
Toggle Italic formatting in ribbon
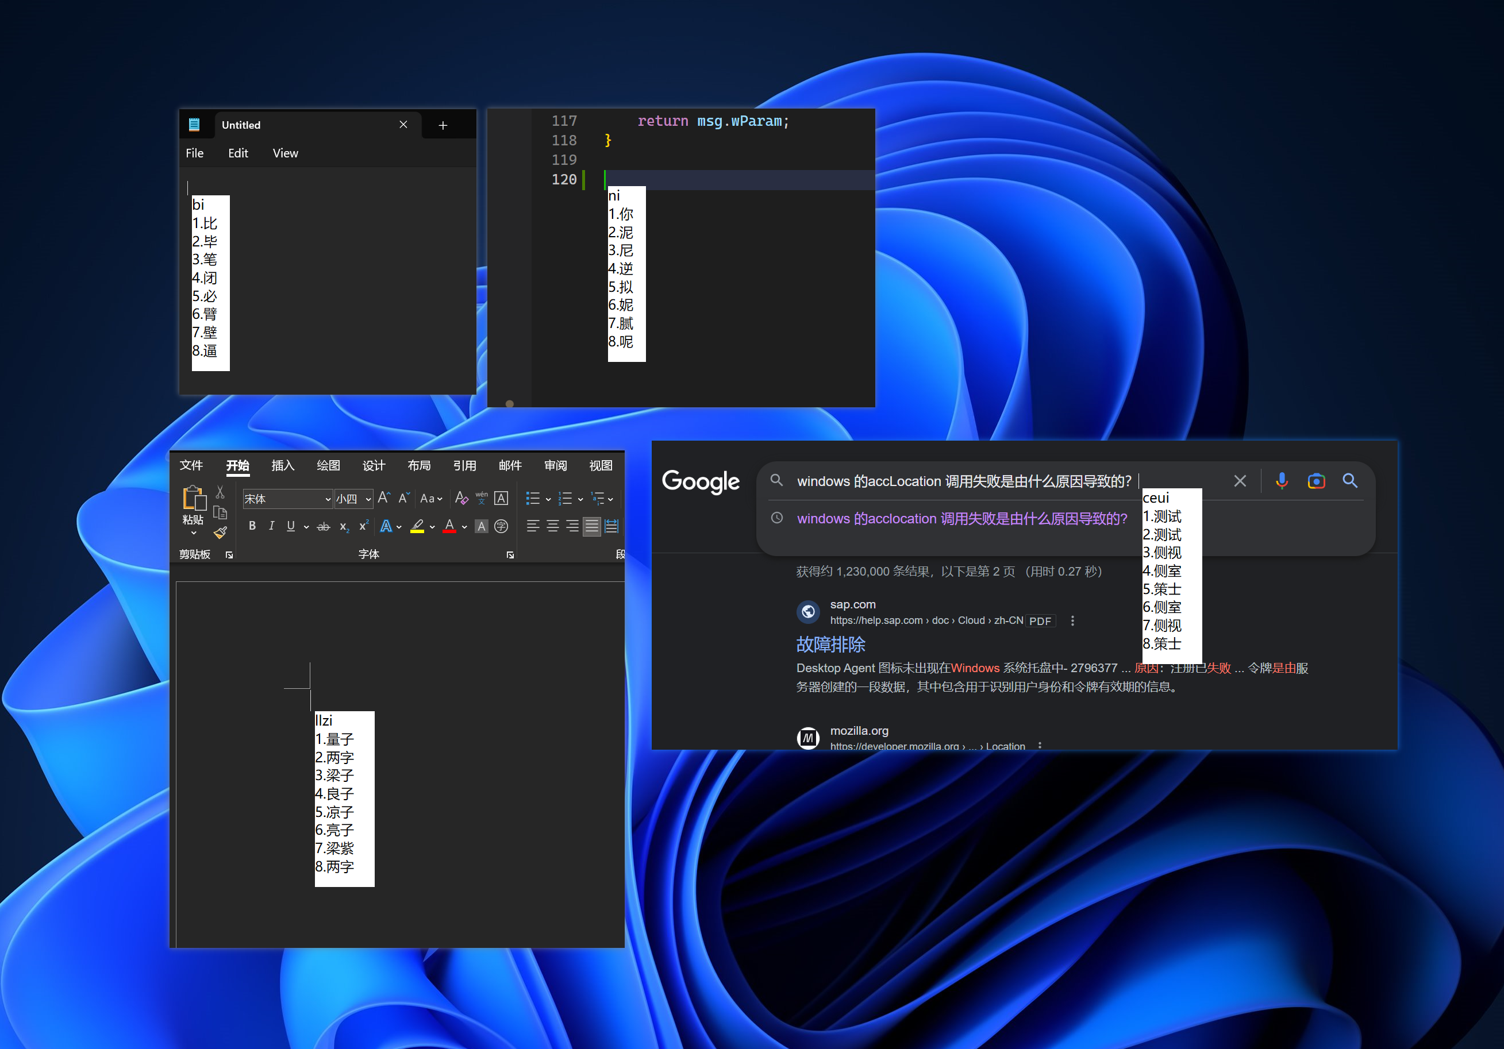coord(271,526)
